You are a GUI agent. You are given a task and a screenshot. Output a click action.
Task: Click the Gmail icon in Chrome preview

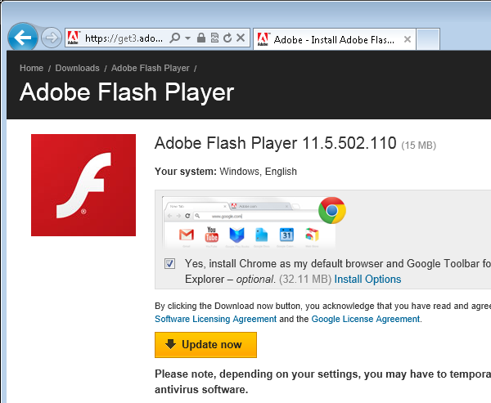187,235
